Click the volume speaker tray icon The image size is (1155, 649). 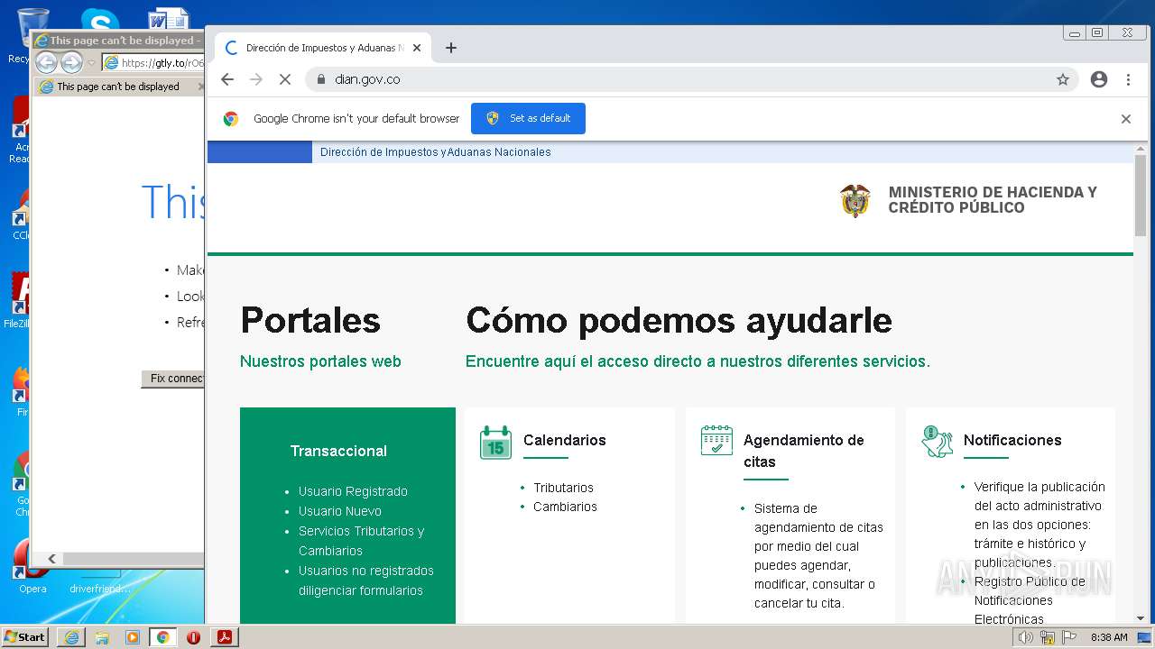tap(1026, 637)
